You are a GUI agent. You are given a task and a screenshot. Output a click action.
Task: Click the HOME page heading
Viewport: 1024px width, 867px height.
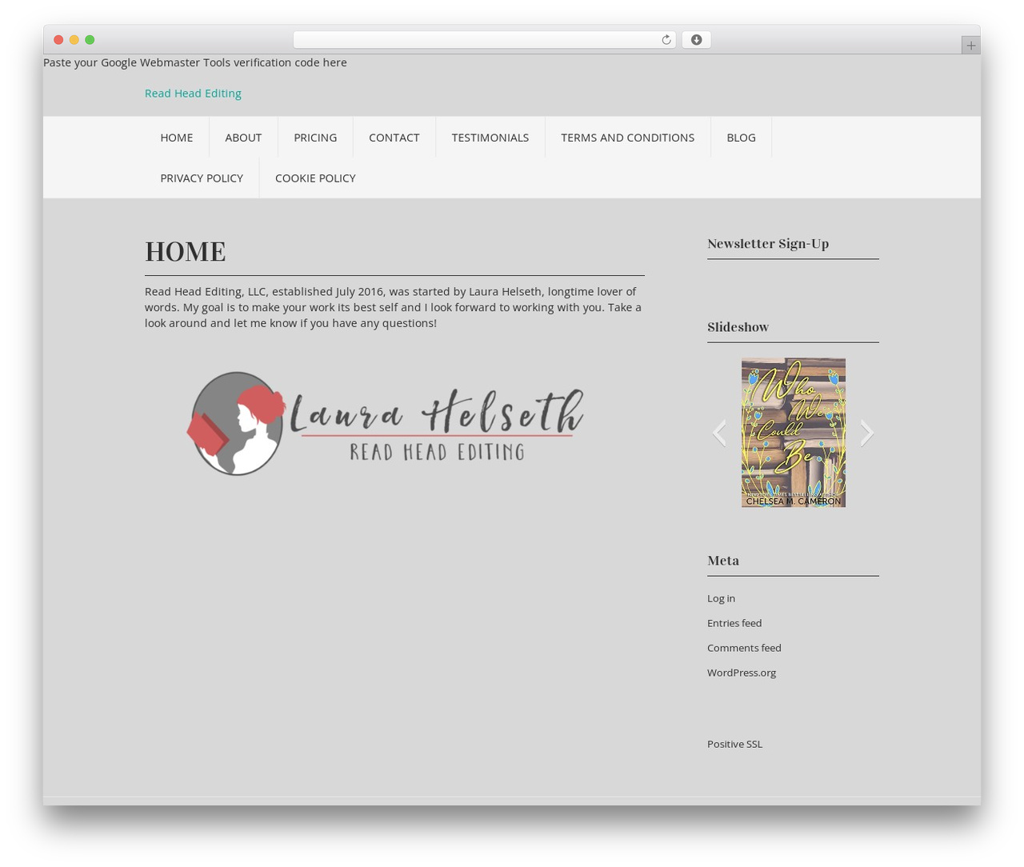[186, 252]
